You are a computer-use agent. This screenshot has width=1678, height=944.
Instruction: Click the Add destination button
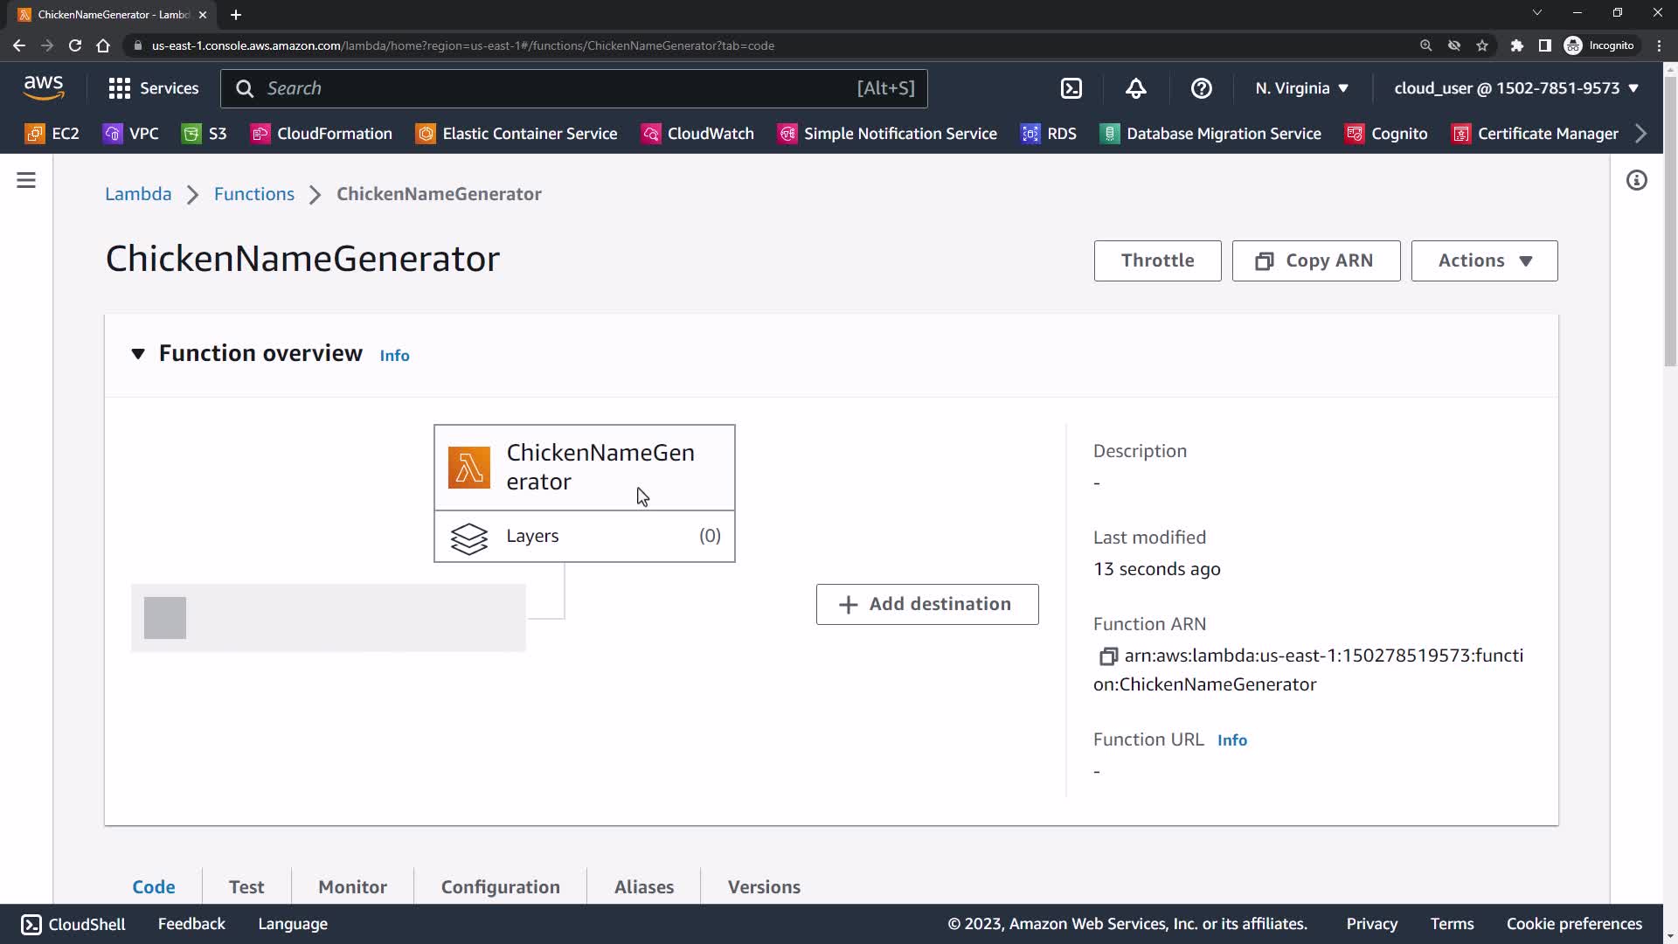pyautogui.click(x=926, y=604)
